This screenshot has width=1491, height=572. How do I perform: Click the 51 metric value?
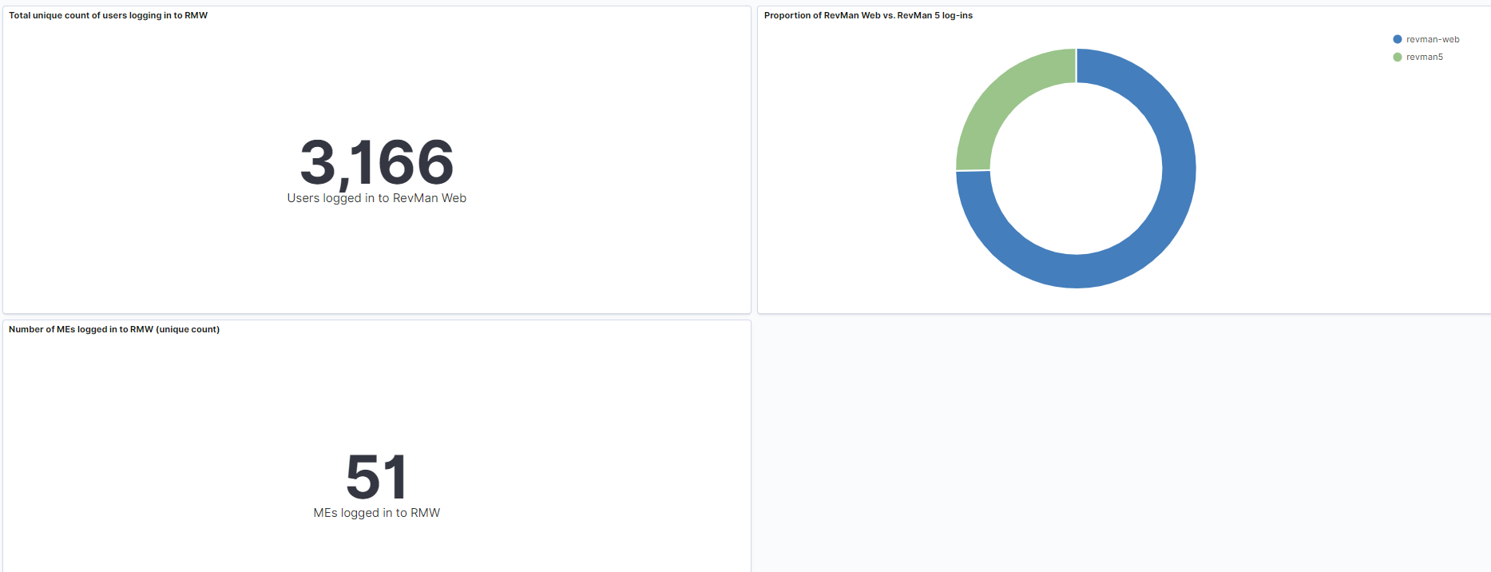pyautogui.click(x=377, y=477)
